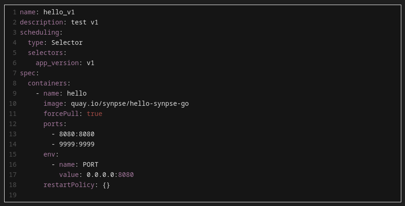Screen dimensions: 405x206
Task: Click the 'spec' key on line 7
Action: click(x=28, y=73)
